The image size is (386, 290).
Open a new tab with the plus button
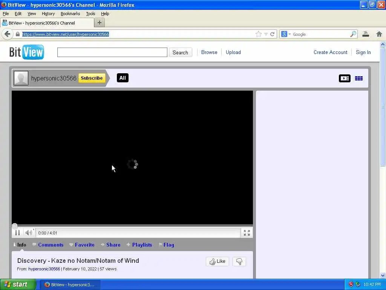100,23
